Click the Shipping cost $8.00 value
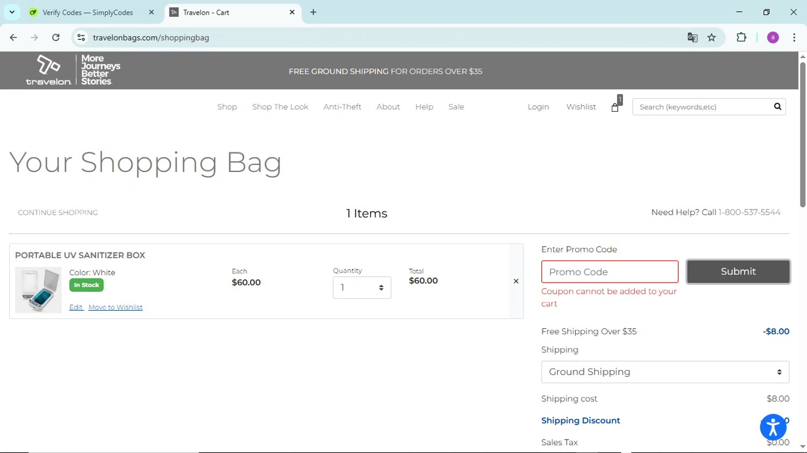 tap(778, 399)
